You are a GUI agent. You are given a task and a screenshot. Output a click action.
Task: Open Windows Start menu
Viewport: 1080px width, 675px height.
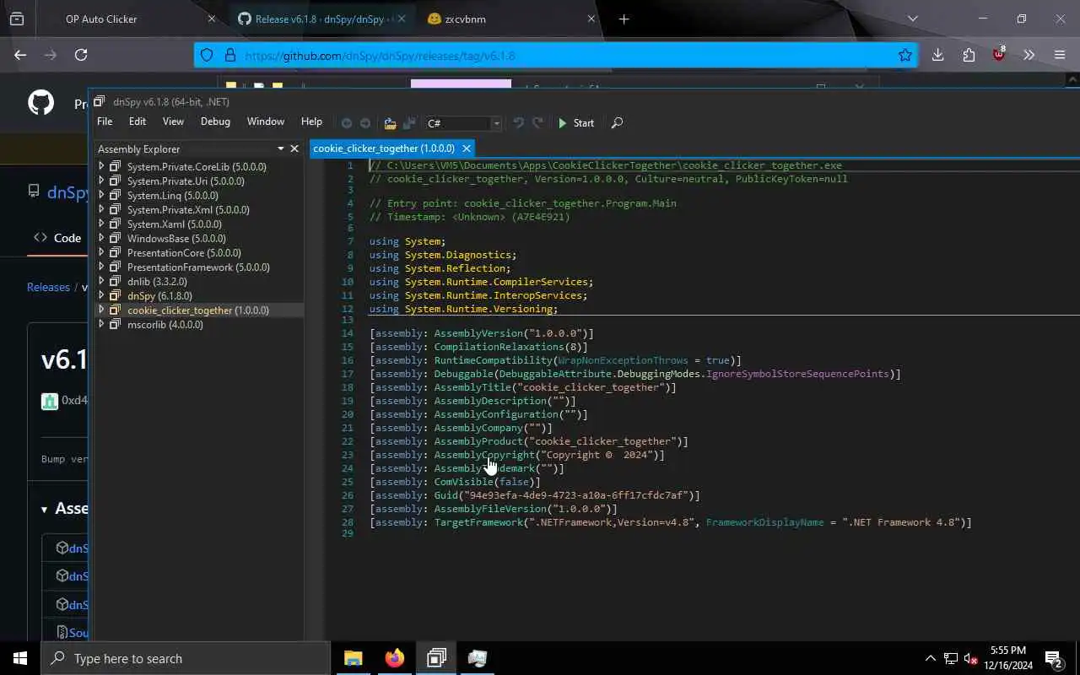[20, 658]
